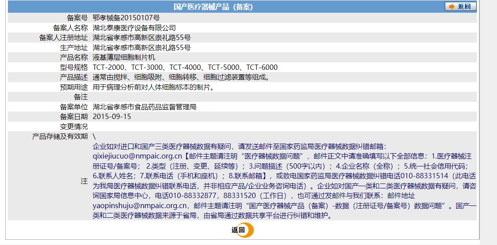Click the 预期用途 label
This screenshot has width=497, height=245.
pos(74,87)
